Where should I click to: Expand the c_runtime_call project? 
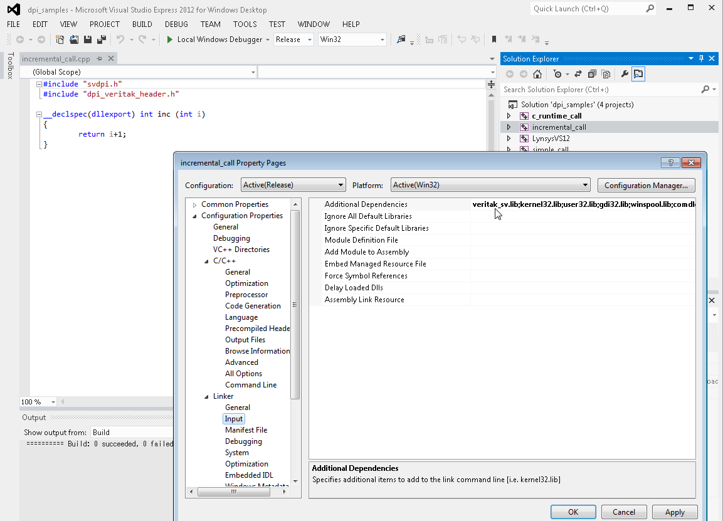509,116
